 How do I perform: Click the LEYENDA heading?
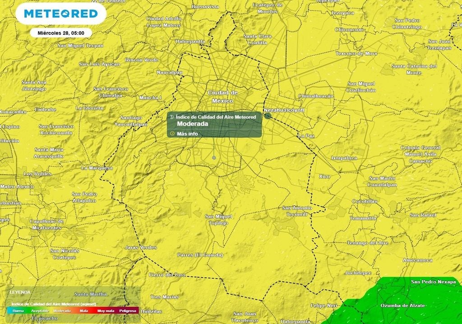[x=20, y=292]
